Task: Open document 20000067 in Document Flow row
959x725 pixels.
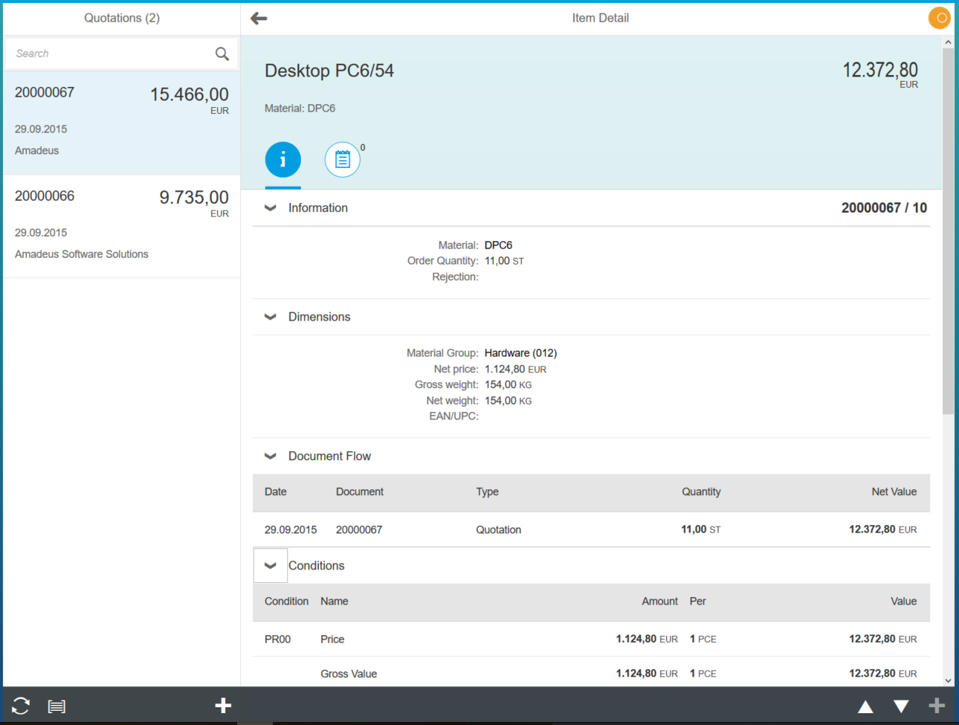Action: click(359, 530)
